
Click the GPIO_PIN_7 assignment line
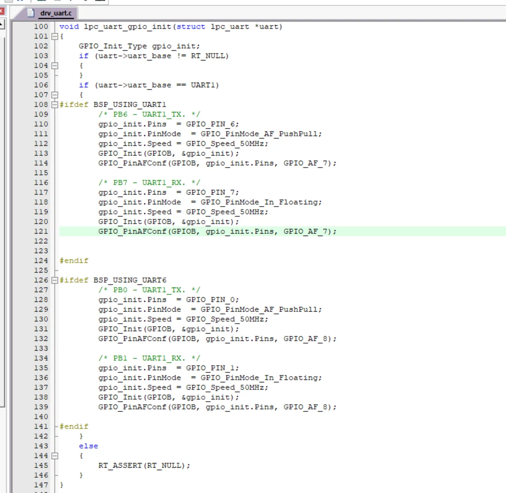(x=169, y=192)
